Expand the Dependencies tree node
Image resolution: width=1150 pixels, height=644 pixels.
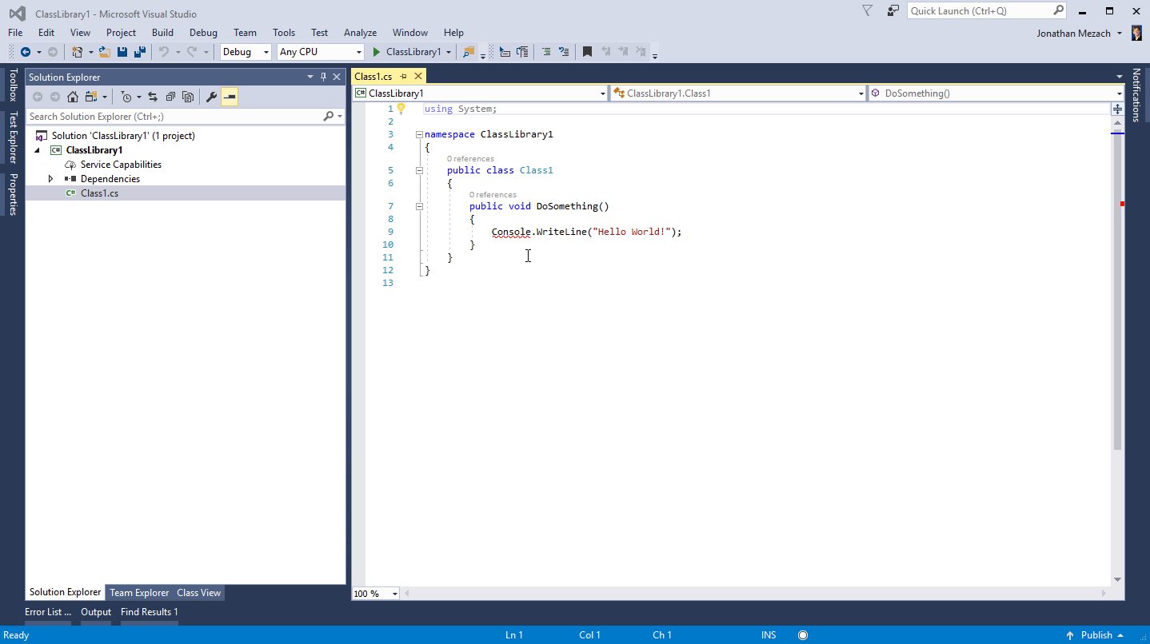click(51, 179)
